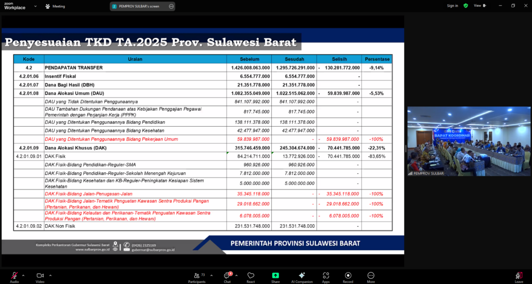
Task: Click code 4.2.01.09.02 cell
Action: point(29,226)
